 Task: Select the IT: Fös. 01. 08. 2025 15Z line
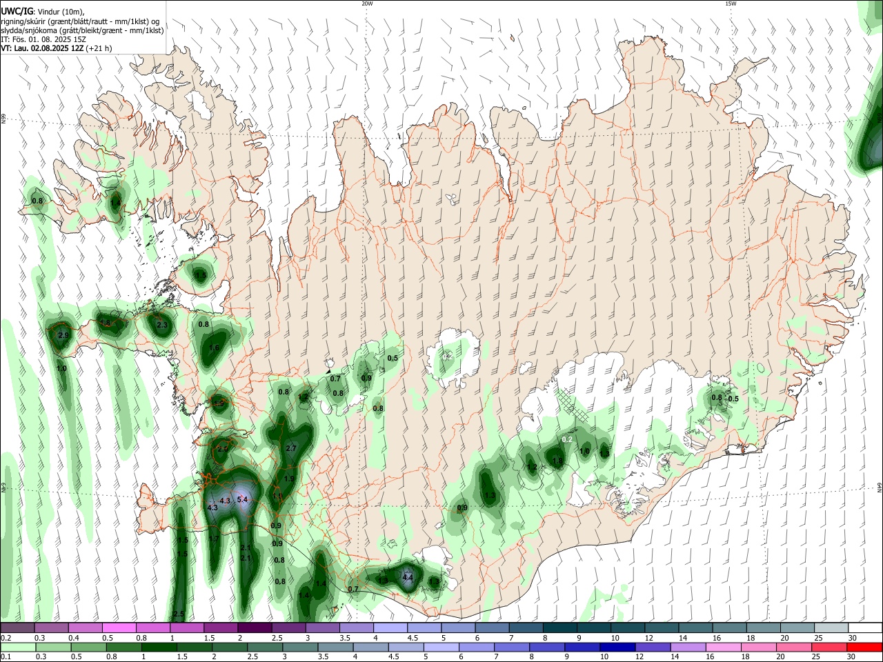pyautogui.click(x=43, y=39)
